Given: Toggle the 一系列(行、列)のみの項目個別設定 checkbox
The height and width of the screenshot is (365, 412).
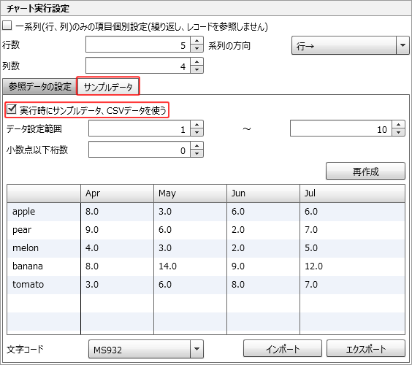Looking at the screenshot, I should (7, 26).
